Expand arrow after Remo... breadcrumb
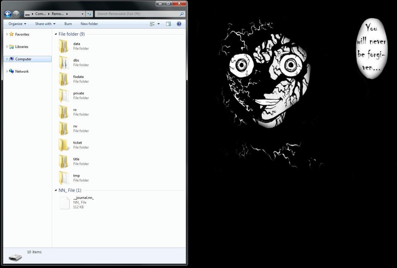This screenshot has width=397, height=268. [67, 14]
